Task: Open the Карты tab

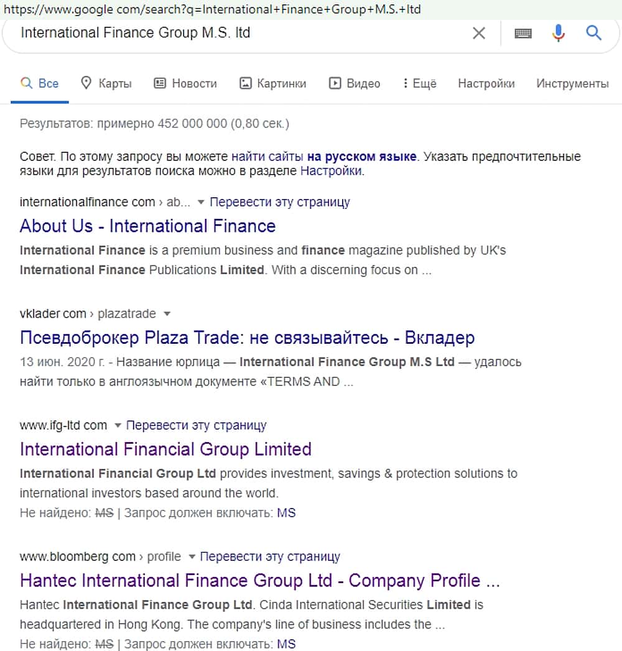Action: 106,83
